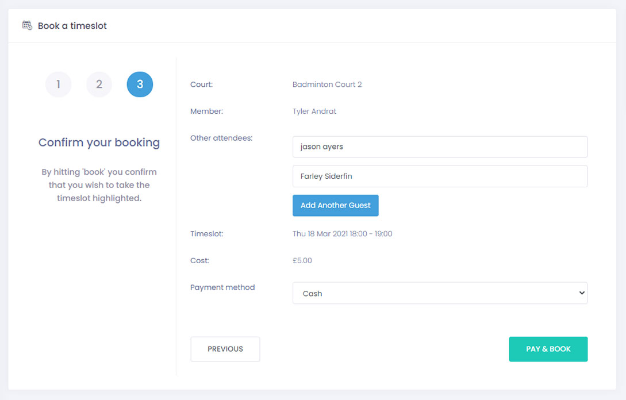Click the member name Tyler Andrat

(x=314, y=111)
